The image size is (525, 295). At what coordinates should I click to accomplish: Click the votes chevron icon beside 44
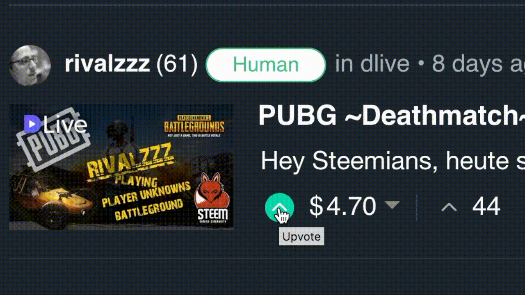tap(449, 207)
